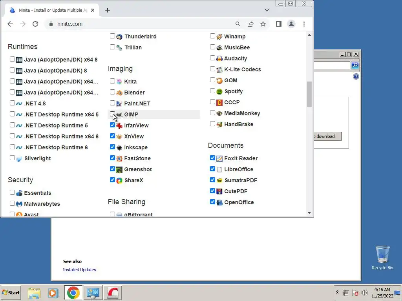Uncheck the LibreOffice checkbox
The width and height of the screenshot is (402, 301).
[x=212, y=169]
